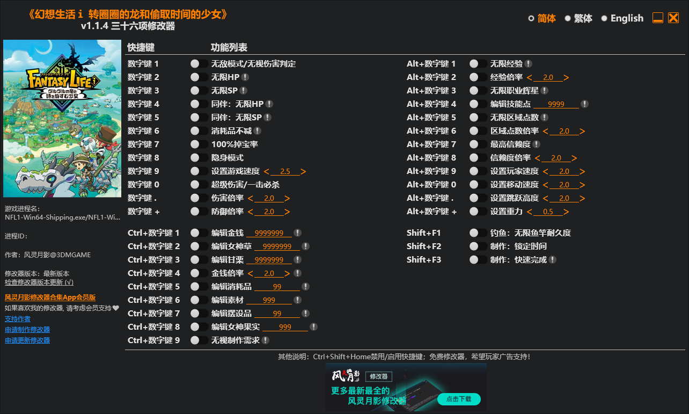The height and width of the screenshot is (414, 689).
Task: Click 编辑金钱 value field 9999999
Action: (269, 233)
